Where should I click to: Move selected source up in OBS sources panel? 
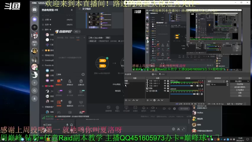pyautogui.click(x=158, y=100)
